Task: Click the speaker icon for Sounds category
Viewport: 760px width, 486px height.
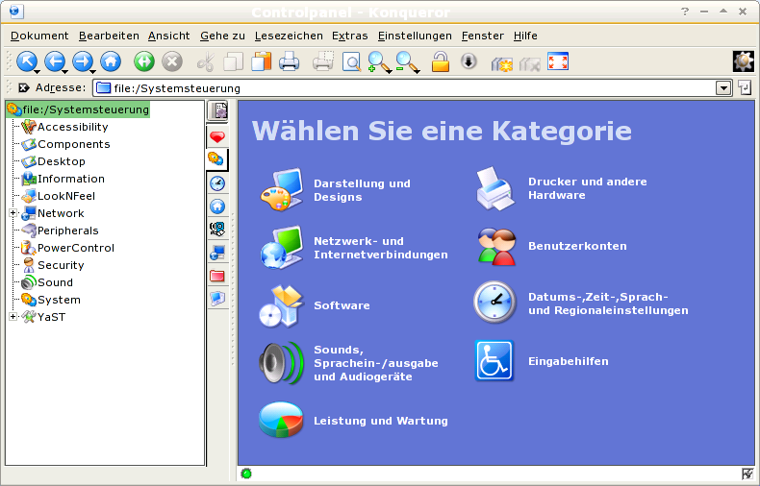Action: click(281, 363)
